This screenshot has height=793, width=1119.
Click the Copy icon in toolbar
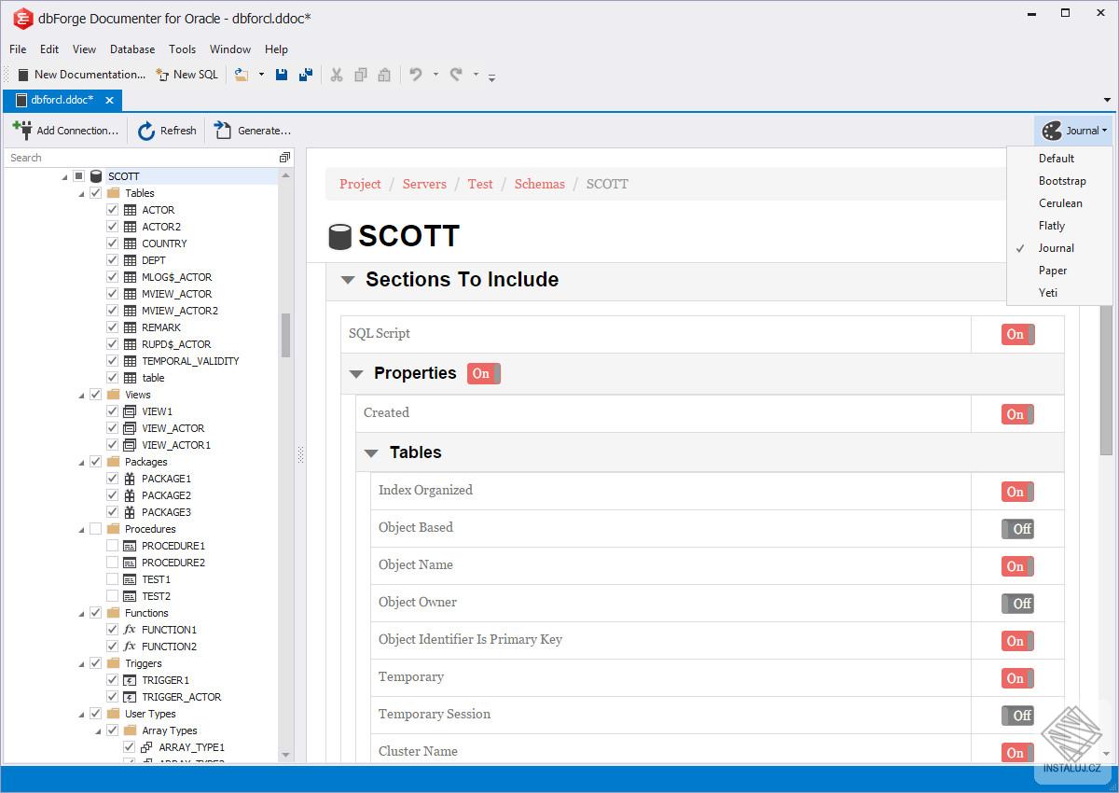coord(361,75)
